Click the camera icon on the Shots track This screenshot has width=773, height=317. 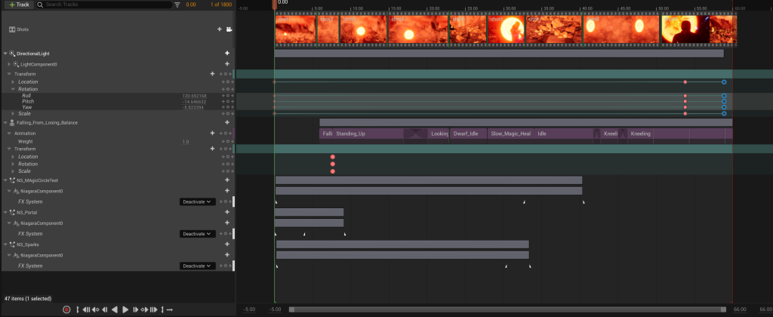pos(229,29)
